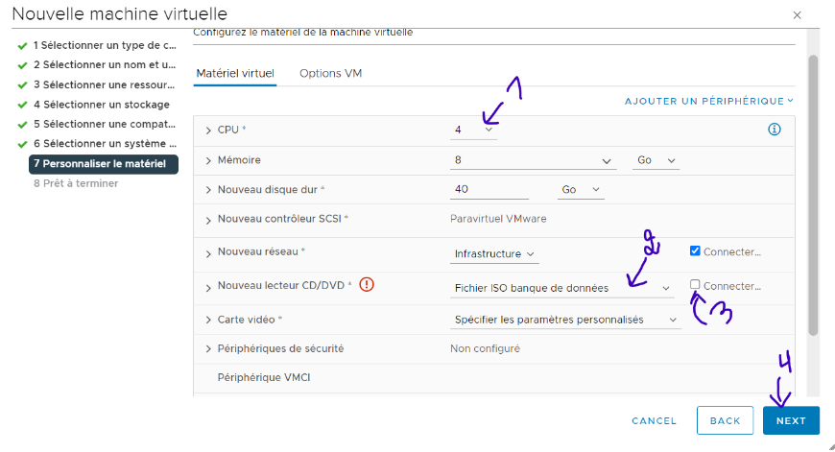Click the CD/DVD warning error icon
This screenshot has height=452, width=835.
coord(367,285)
